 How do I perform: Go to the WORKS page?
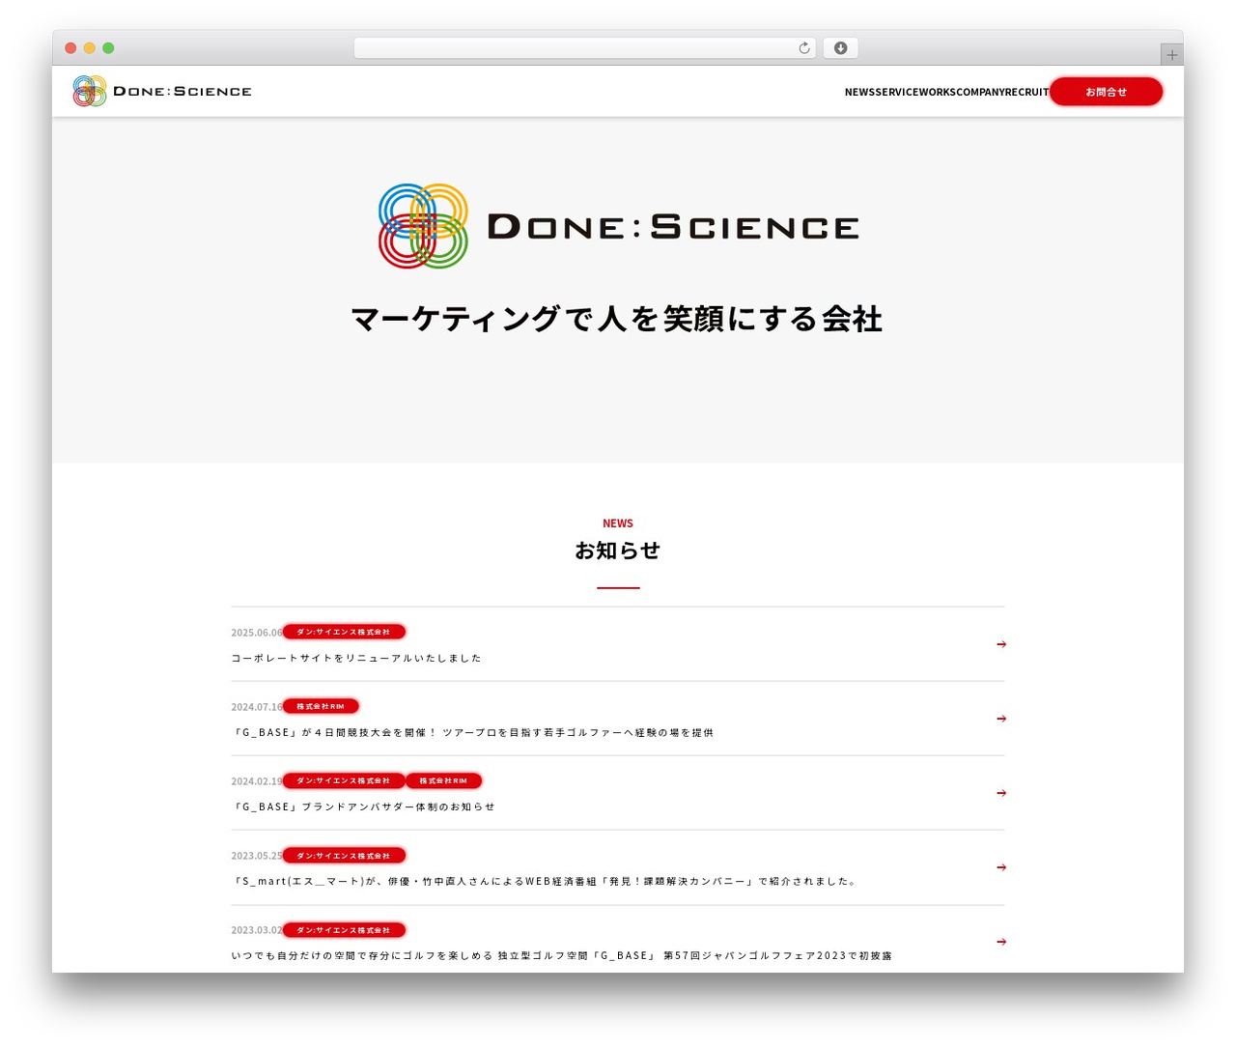point(937,92)
